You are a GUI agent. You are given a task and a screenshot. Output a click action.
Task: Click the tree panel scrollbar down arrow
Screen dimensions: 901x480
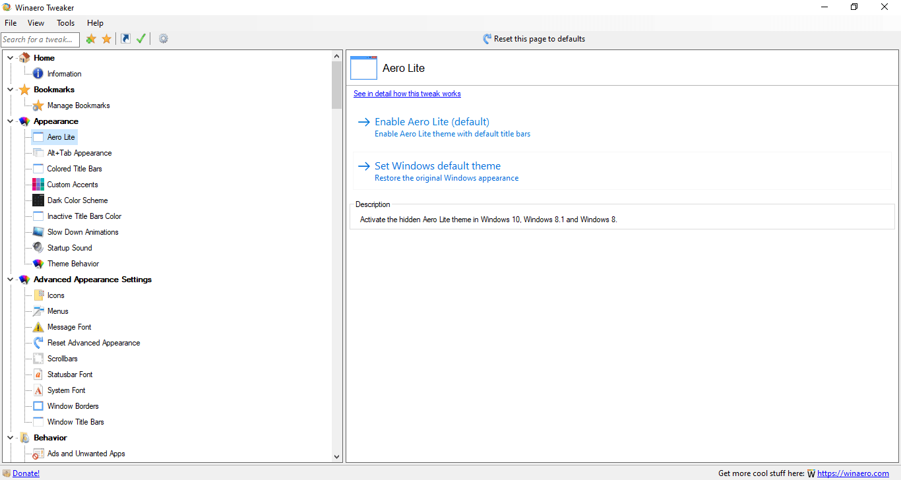click(337, 456)
